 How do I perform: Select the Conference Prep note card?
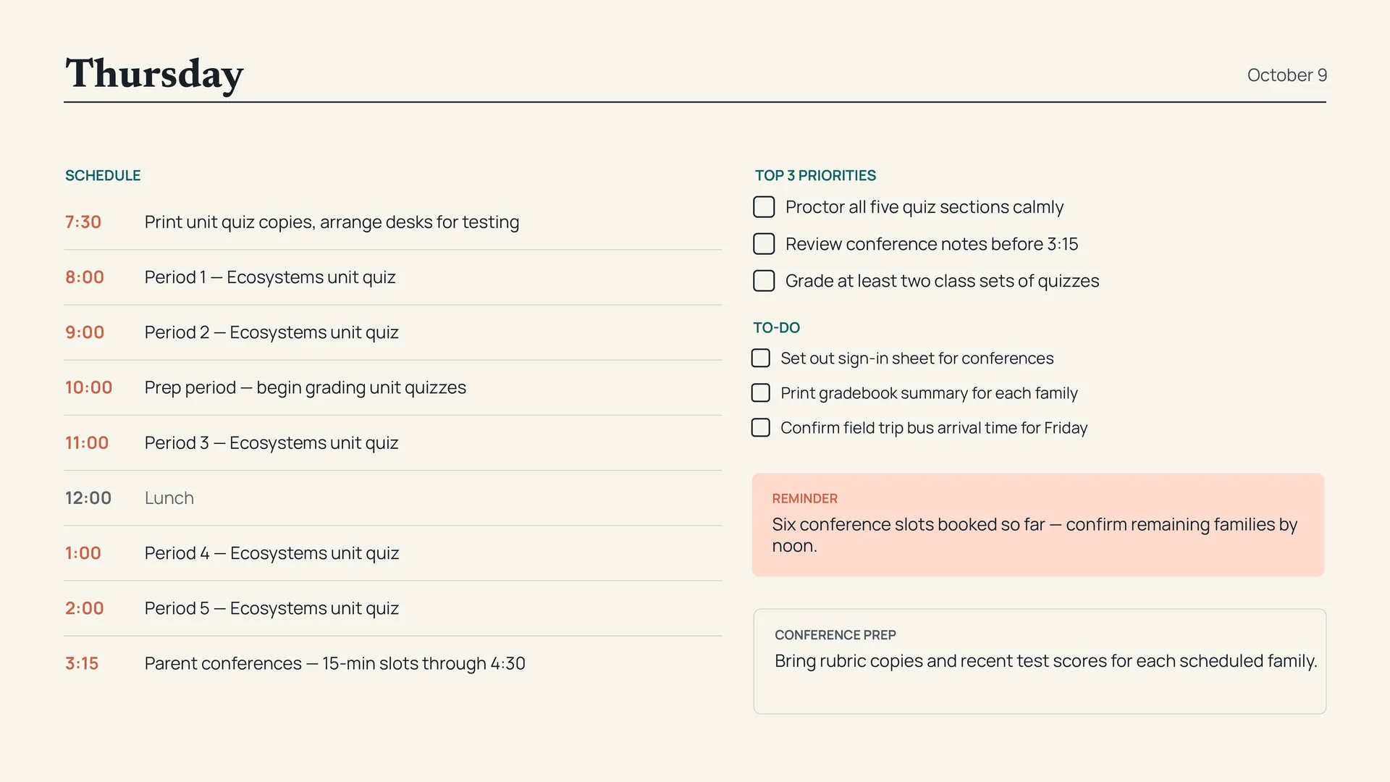pyautogui.click(x=1040, y=661)
